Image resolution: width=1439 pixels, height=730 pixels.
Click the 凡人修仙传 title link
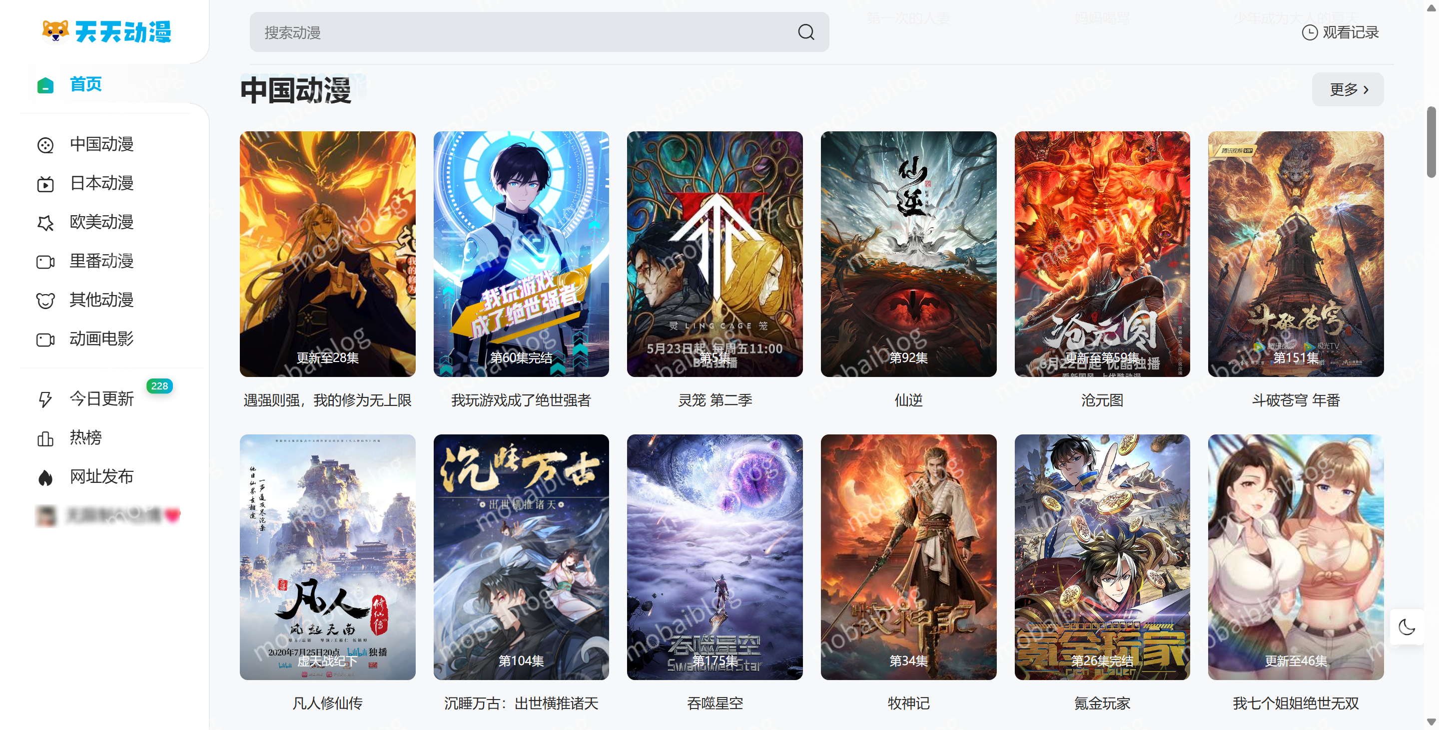pyautogui.click(x=327, y=703)
